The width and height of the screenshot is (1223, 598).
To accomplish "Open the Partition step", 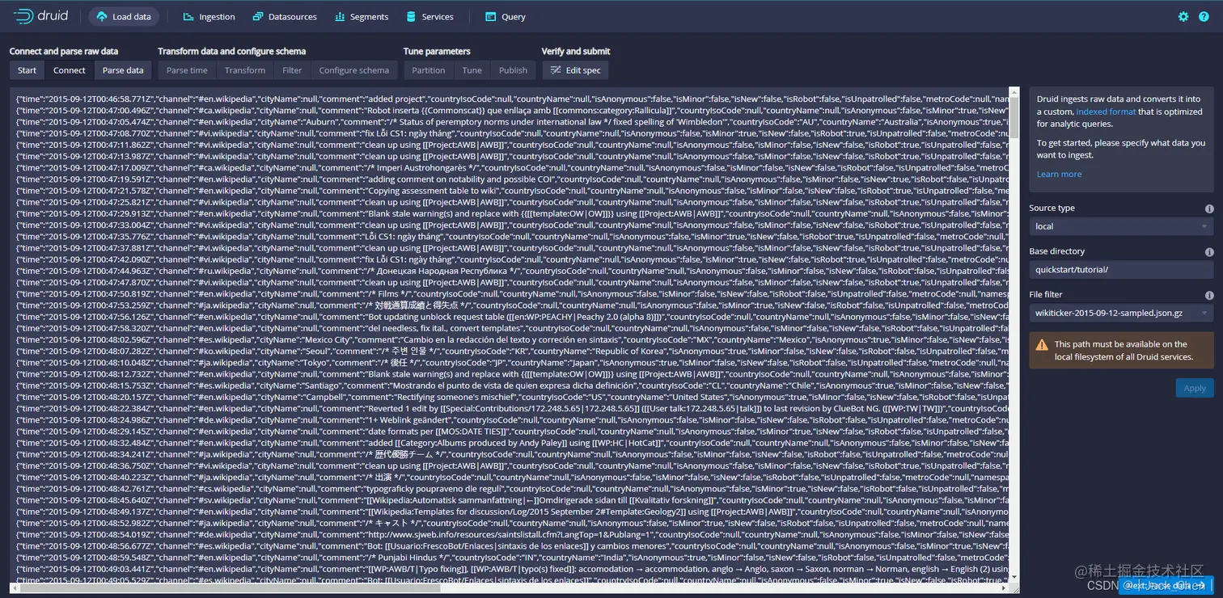I will coord(429,70).
